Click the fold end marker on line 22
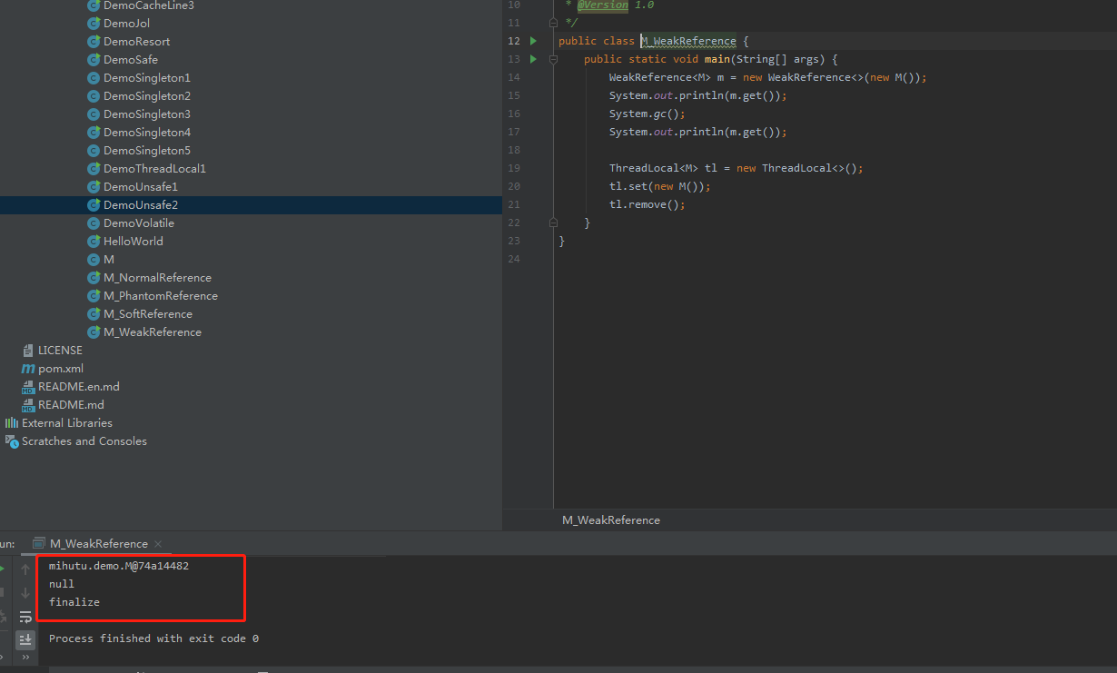The height and width of the screenshot is (673, 1117). click(552, 223)
